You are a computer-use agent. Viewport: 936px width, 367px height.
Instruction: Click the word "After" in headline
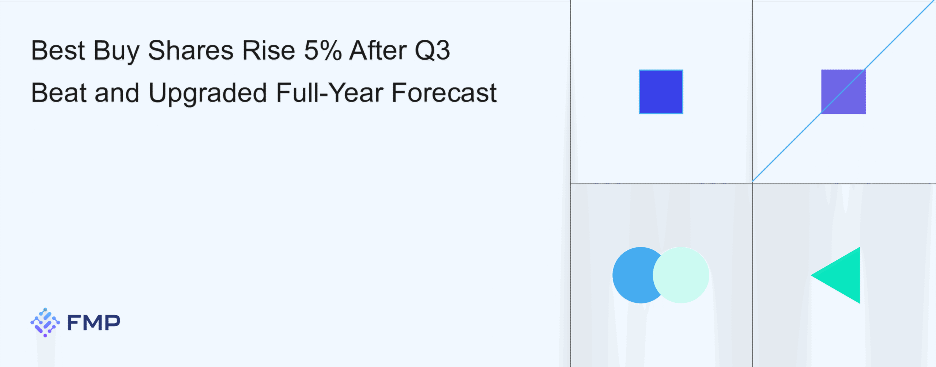coord(378,50)
